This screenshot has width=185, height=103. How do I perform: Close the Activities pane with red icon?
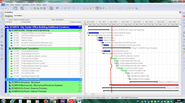click(180, 12)
